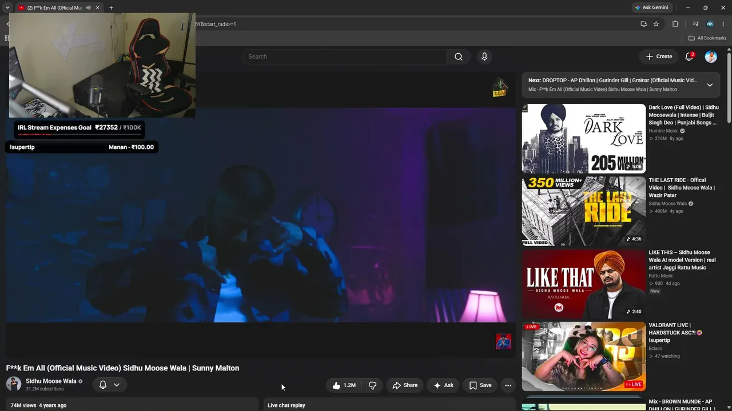
Task: Open the Chrome three-dot menu
Action: [x=723, y=24]
